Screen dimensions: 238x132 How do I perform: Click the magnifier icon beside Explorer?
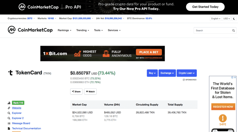(x=9, y=113)
